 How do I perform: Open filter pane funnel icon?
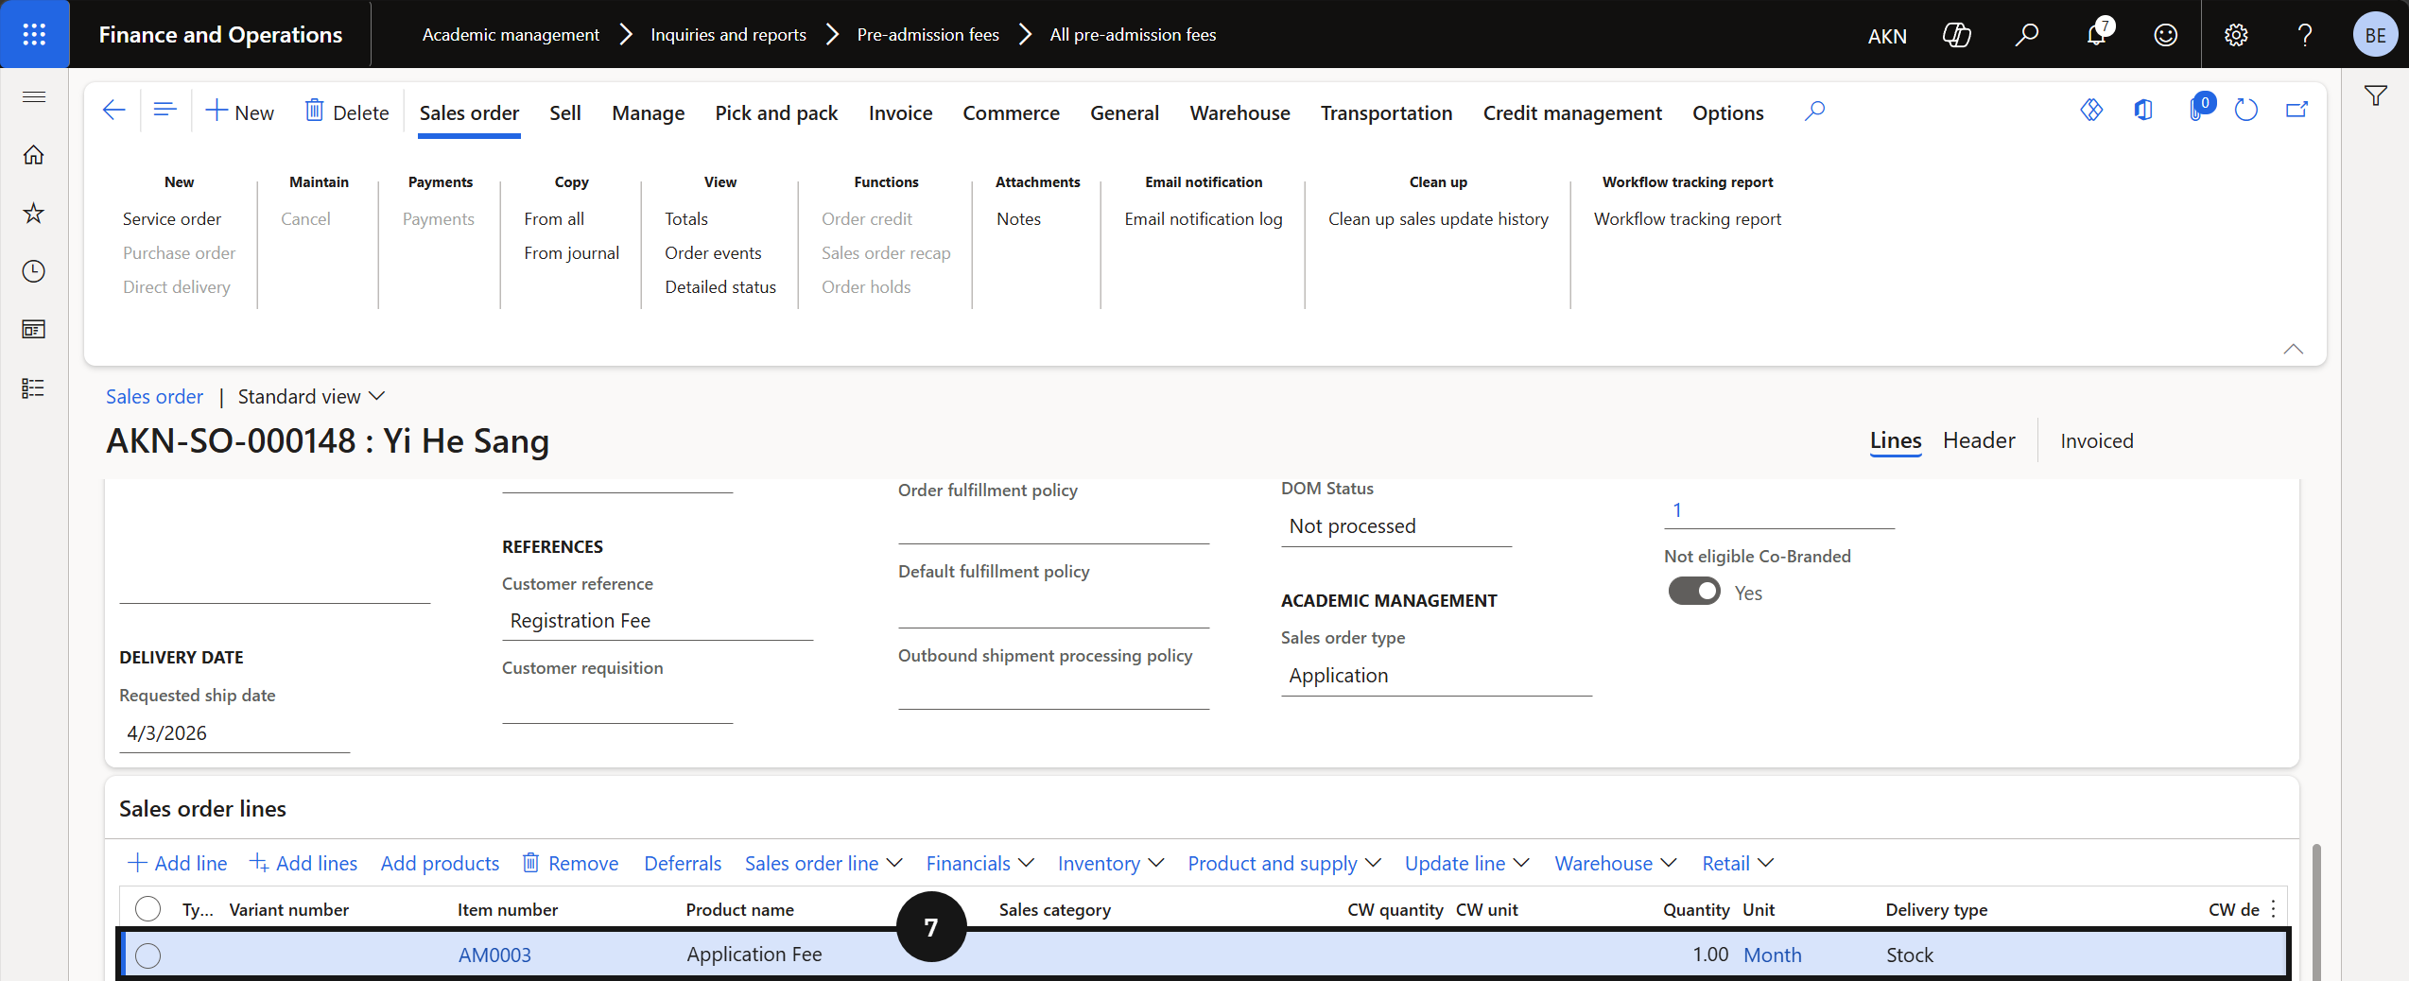(x=2376, y=95)
